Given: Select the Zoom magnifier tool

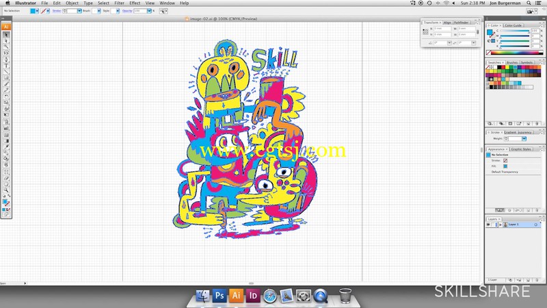Looking at the screenshot, I should (6, 190).
